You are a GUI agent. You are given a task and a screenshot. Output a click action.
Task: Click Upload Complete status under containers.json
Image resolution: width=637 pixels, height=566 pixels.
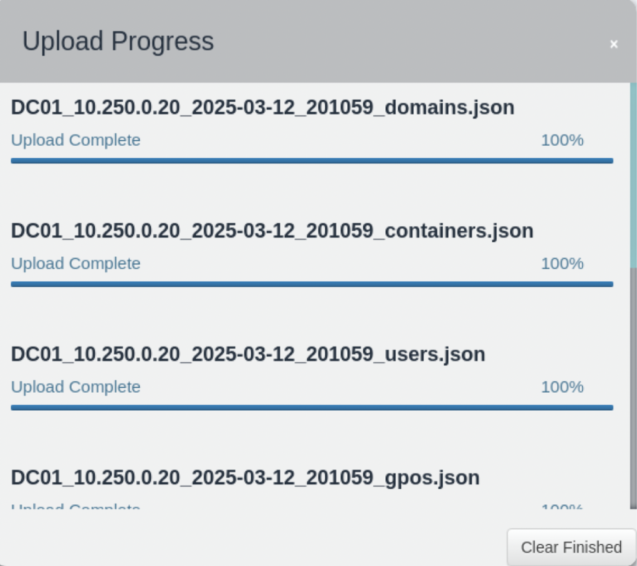[x=75, y=264]
